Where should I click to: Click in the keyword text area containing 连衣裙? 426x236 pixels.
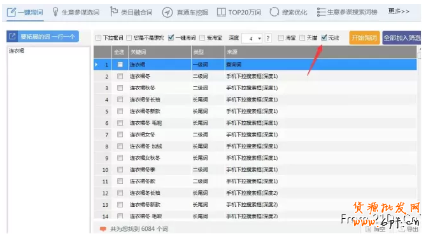point(49,140)
